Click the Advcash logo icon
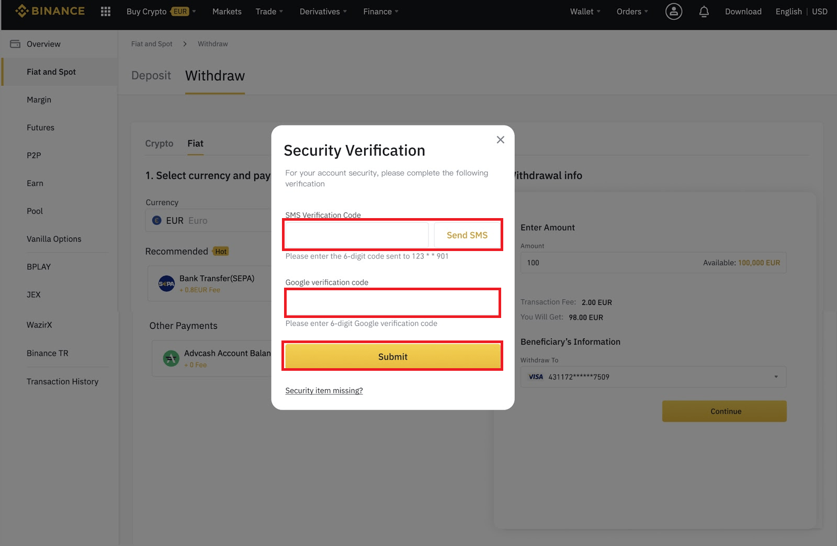The width and height of the screenshot is (837, 546). 171,358
